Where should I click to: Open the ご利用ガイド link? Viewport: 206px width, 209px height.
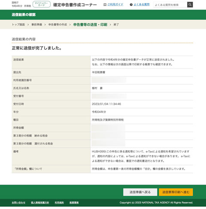(x=115, y=5)
